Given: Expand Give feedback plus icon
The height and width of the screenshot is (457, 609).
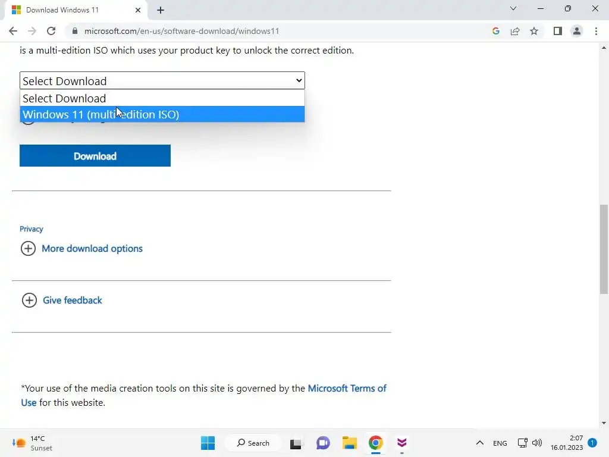Looking at the screenshot, I should 29,300.
